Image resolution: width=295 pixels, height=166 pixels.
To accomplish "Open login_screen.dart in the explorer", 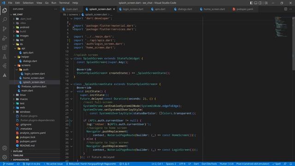I will tap(35, 74).
